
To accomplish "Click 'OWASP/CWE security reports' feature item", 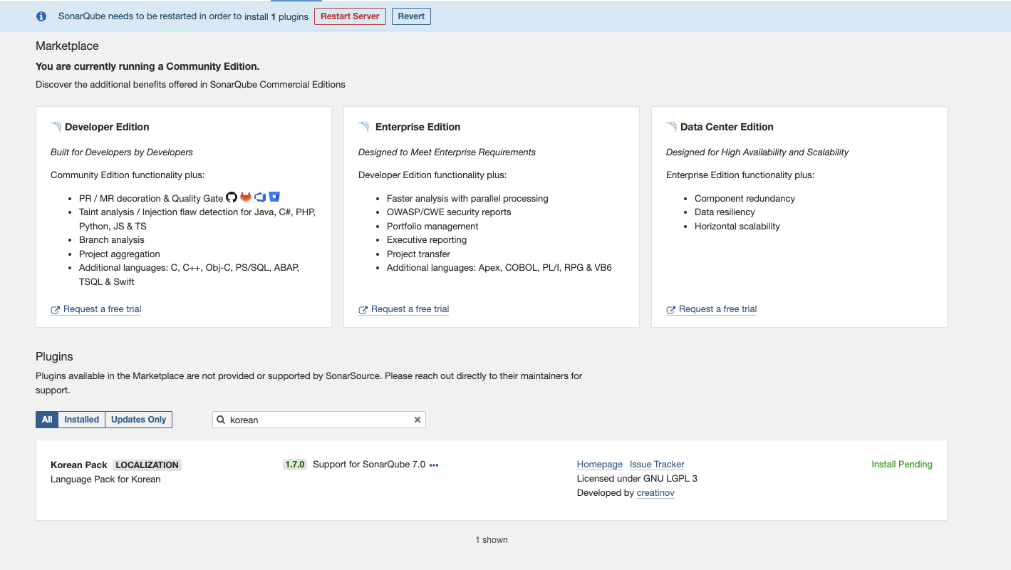I will point(449,212).
